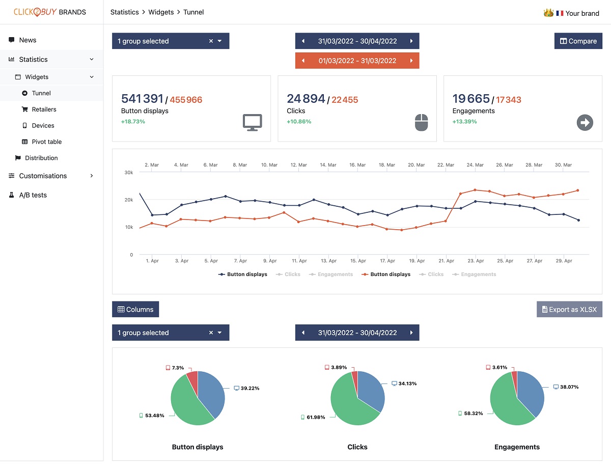
Task: Click the Widgets breadcrumb link
Action: point(161,12)
